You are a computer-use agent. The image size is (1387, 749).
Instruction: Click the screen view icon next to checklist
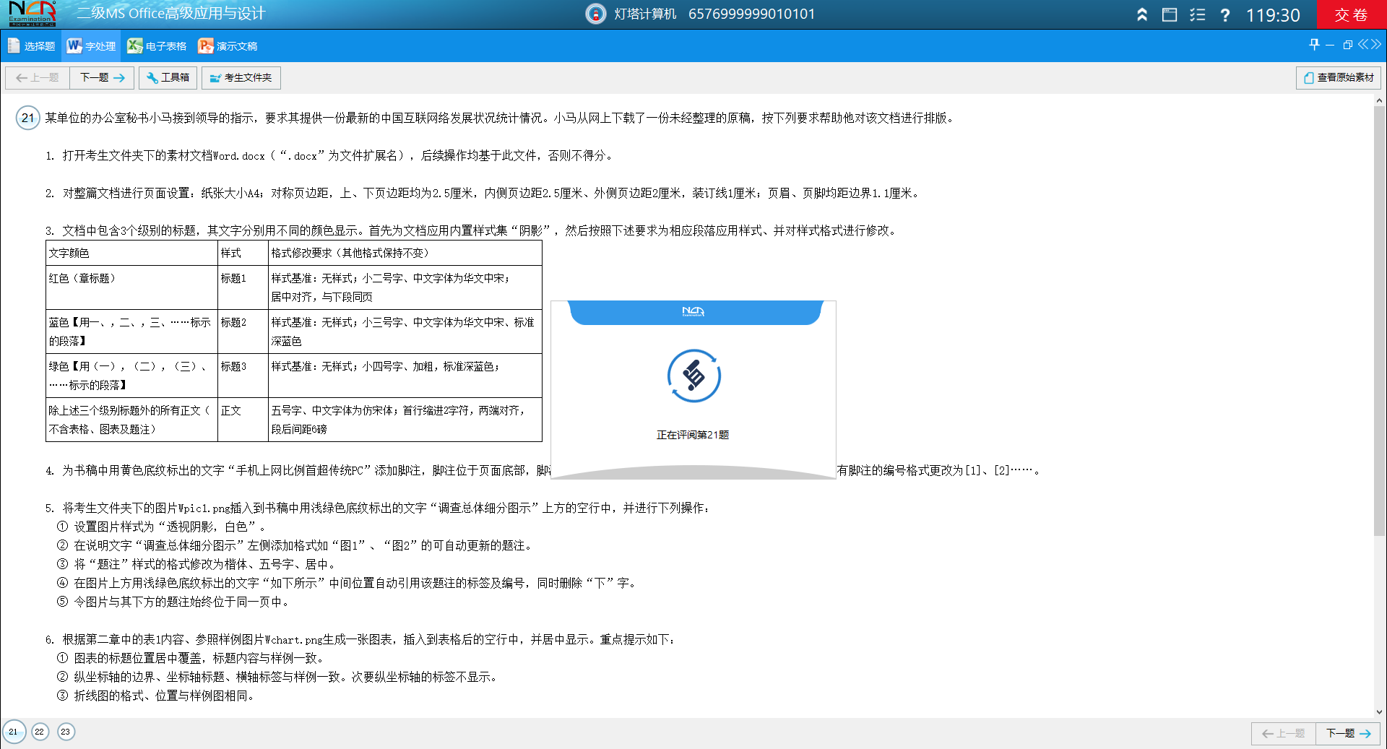pos(1170,14)
